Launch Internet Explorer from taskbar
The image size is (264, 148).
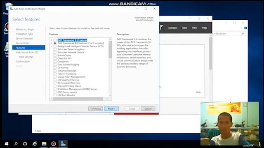point(35,144)
